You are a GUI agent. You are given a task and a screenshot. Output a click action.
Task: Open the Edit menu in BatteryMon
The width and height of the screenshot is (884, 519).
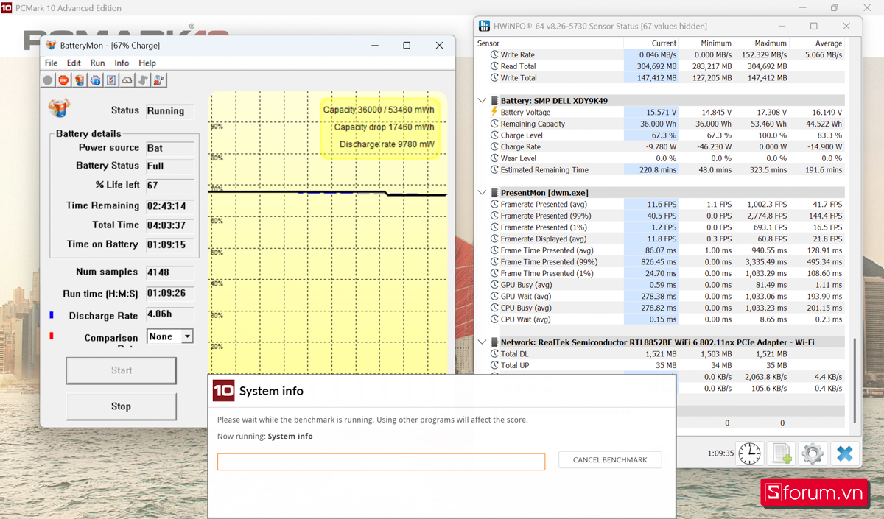coord(74,63)
